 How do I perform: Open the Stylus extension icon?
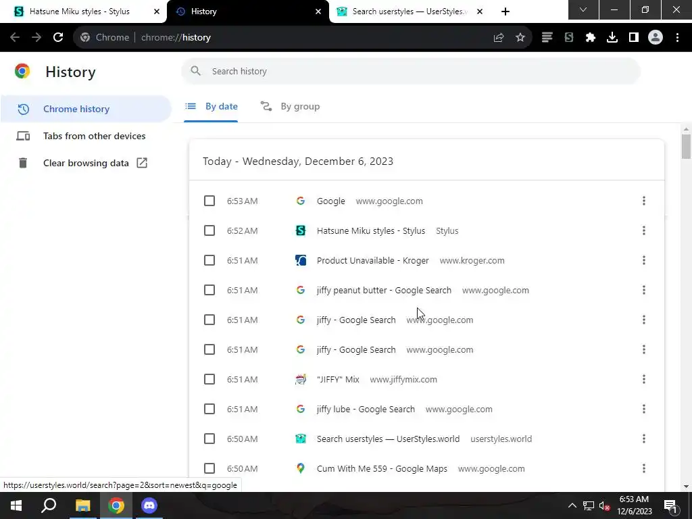click(x=569, y=38)
